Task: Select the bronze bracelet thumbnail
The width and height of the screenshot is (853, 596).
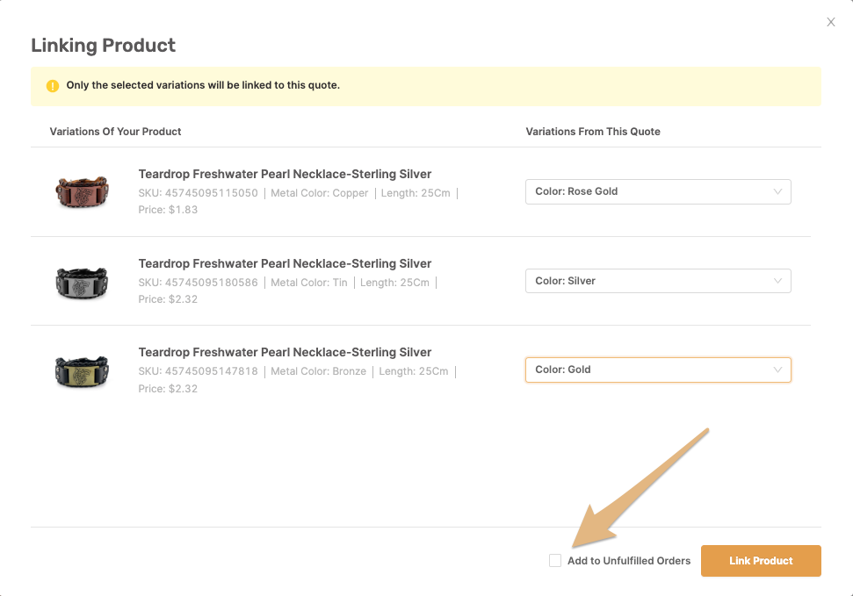Action: (x=82, y=371)
